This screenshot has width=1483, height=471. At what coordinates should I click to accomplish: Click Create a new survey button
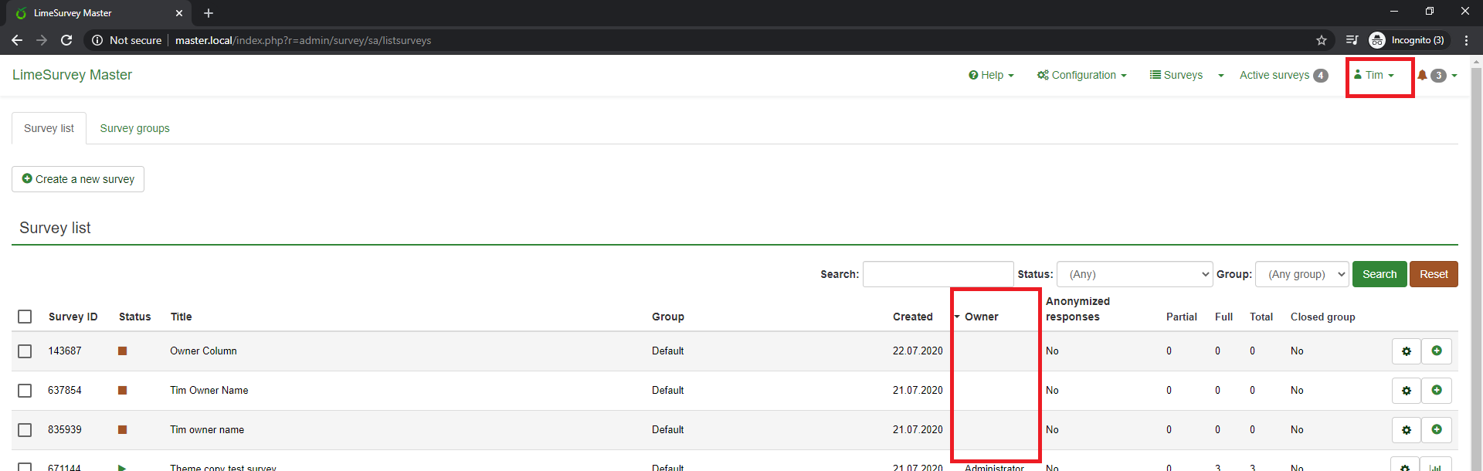point(78,179)
